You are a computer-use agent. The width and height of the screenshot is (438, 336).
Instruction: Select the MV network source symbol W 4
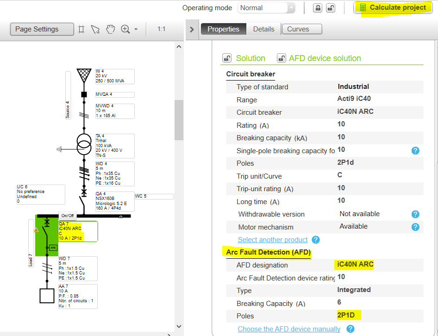tap(84, 75)
